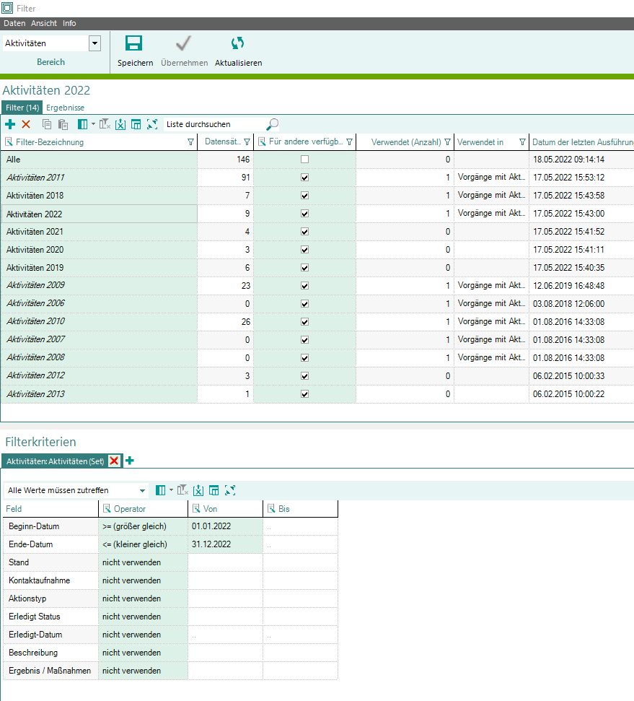The image size is (634, 701).
Task: Refresh with the Aktualisieren icon
Action: (x=237, y=43)
